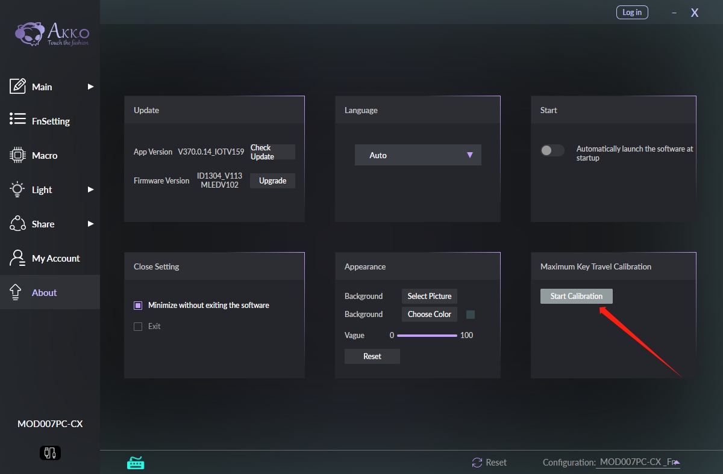Click the Light bulb icon

(17, 189)
